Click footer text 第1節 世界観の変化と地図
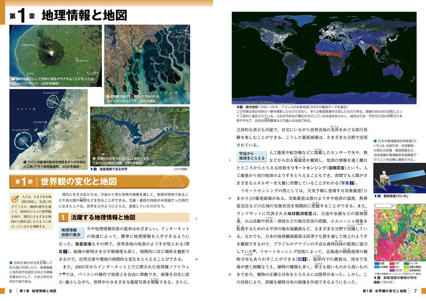Viewport: 426px width, 301px height. 384,291
